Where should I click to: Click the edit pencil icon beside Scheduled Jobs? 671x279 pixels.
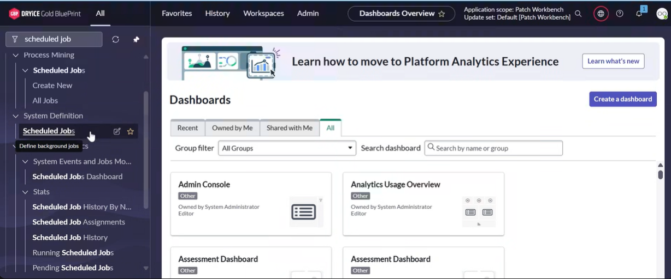(117, 131)
